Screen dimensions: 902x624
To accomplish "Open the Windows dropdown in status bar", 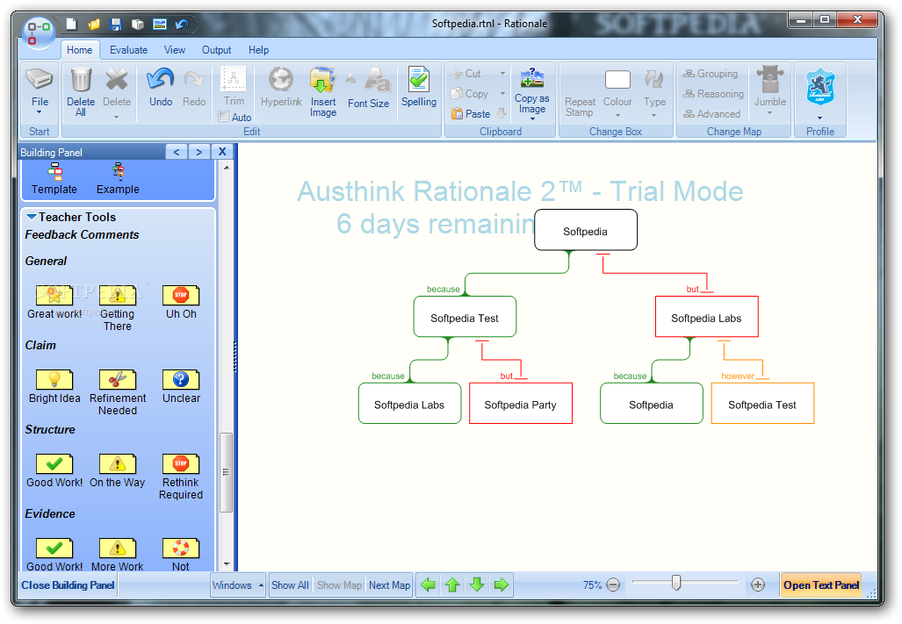I will (238, 585).
